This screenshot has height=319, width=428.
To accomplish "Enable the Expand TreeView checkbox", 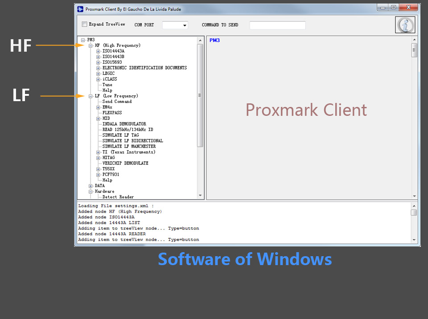I will [85, 25].
